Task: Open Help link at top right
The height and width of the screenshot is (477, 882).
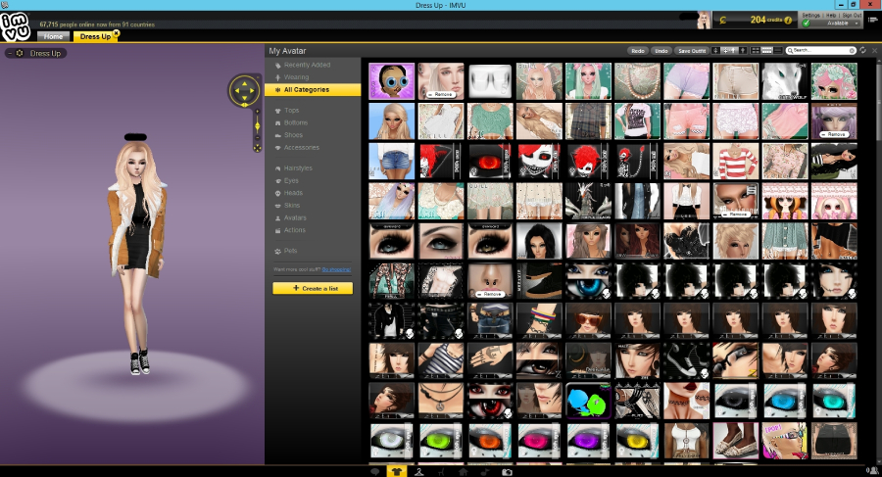Action: (831, 16)
